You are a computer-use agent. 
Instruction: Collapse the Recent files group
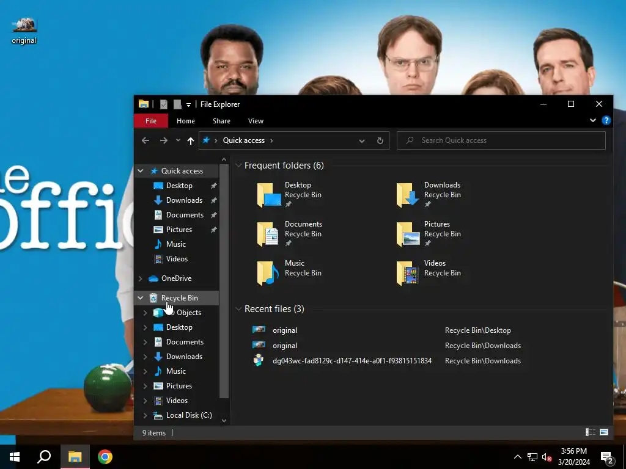tap(238, 309)
